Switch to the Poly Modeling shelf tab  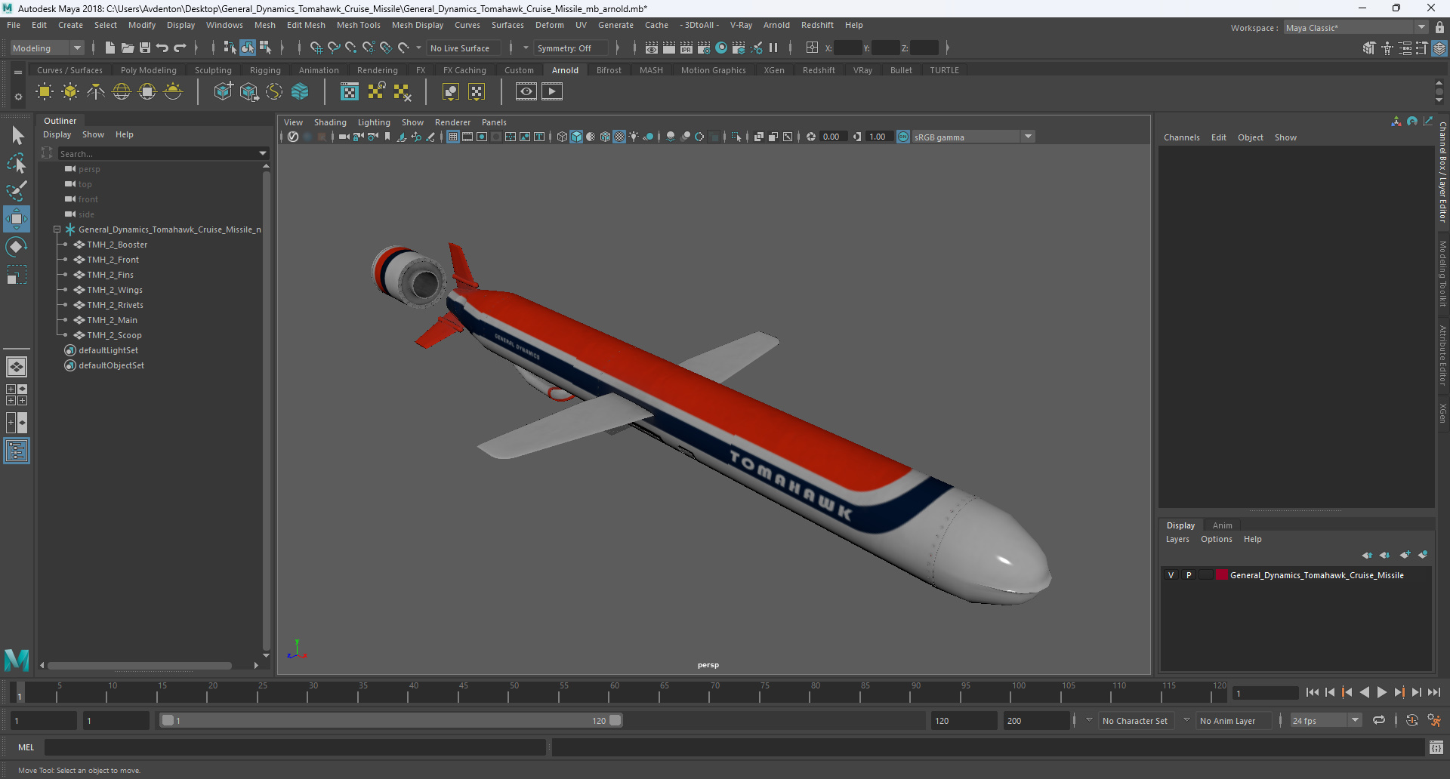(x=149, y=70)
